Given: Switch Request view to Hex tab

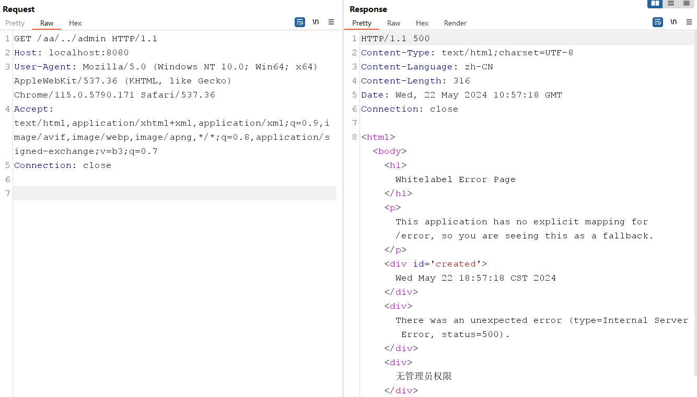Looking at the screenshot, I should click(75, 23).
